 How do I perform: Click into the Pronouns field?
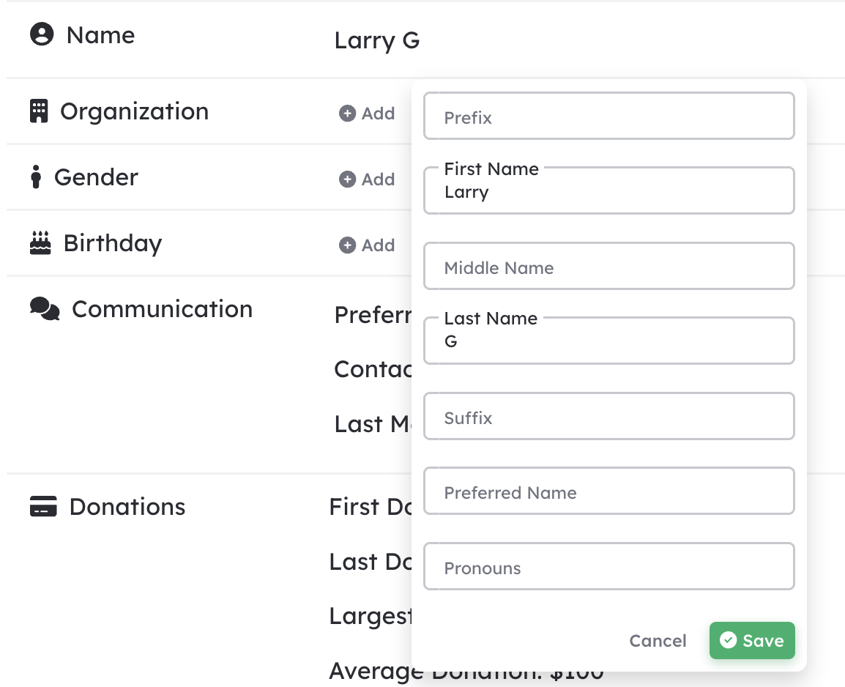pyautogui.click(x=609, y=566)
